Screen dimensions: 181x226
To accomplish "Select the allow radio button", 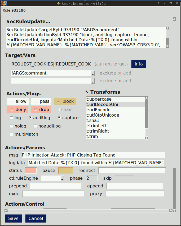I will tap(12, 101).
